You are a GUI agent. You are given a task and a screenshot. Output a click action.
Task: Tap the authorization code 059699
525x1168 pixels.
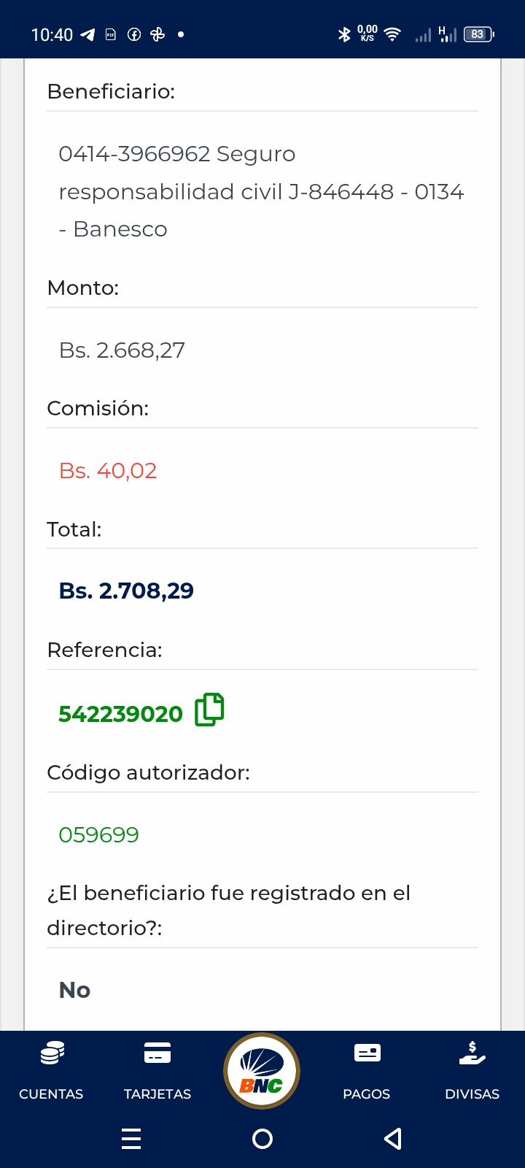tap(98, 834)
